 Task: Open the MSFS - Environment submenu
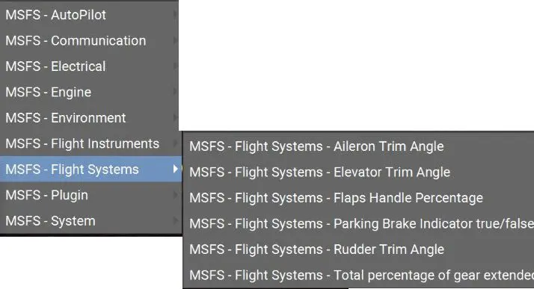coord(89,118)
